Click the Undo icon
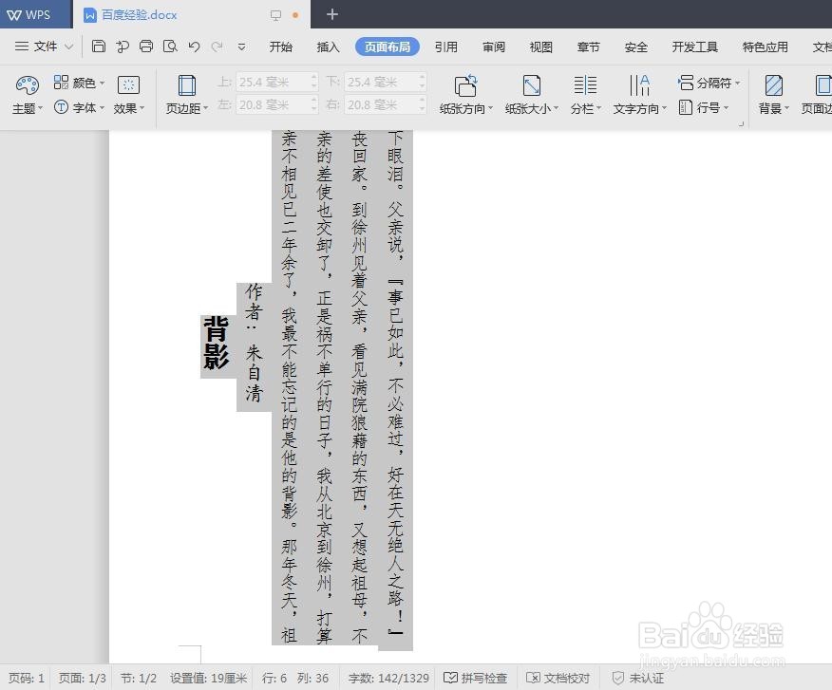The width and height of the screenshot is (832, 690). (x=194, y=47)
